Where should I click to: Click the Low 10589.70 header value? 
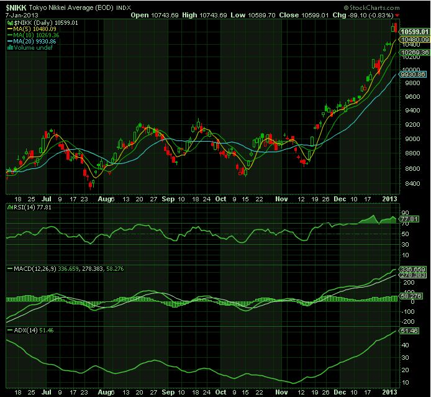click(x=253, y=15)
